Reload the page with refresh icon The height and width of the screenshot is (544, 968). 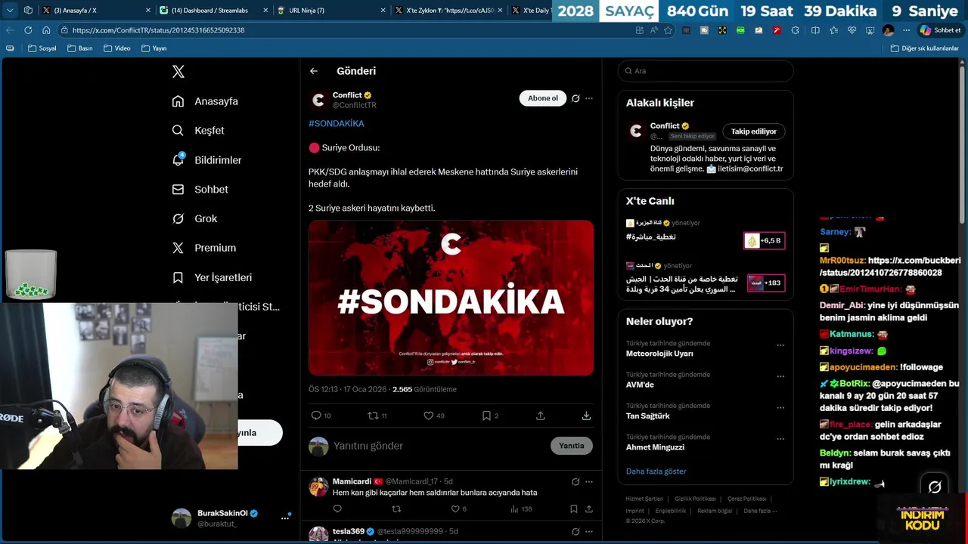pyautogui.click(x=28, y=30)
